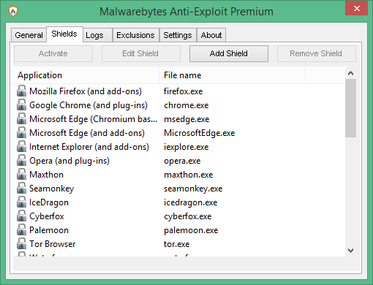The width and height of the screenshot is (373, 285).
Task: Click the firefox.exe file name
Action: coord(183,91)
